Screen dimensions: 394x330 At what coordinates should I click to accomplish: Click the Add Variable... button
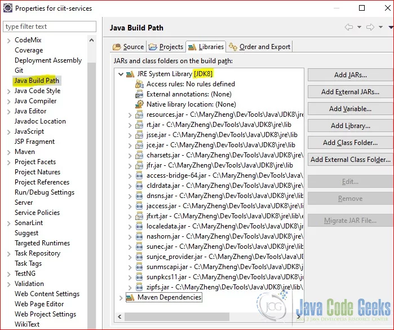(351, 109)
